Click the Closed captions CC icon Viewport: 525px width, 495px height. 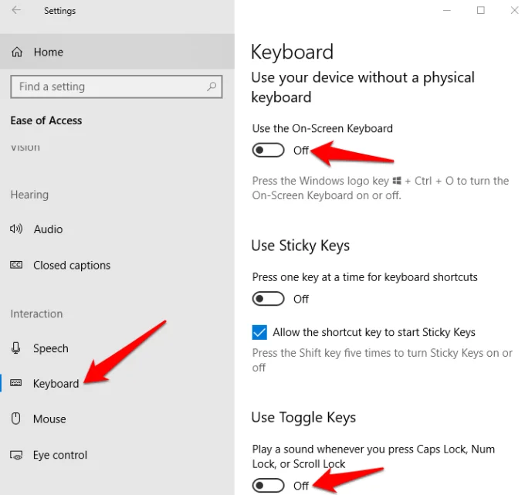click(x=16, y=265)
